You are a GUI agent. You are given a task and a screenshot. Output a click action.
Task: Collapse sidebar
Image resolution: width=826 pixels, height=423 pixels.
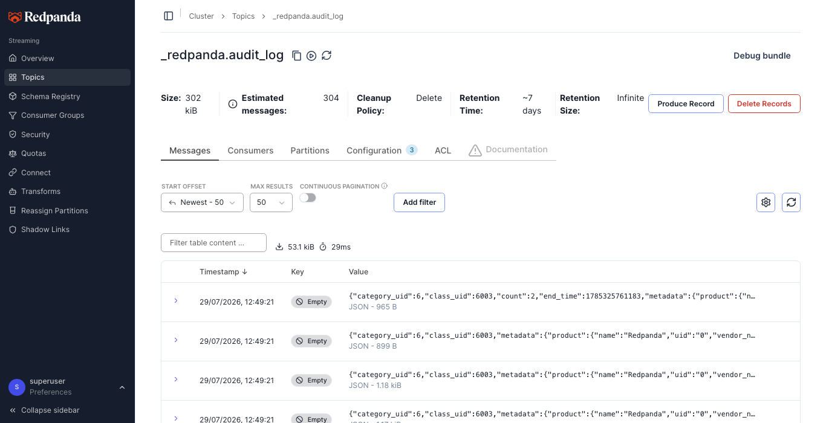tap(44, 410)
